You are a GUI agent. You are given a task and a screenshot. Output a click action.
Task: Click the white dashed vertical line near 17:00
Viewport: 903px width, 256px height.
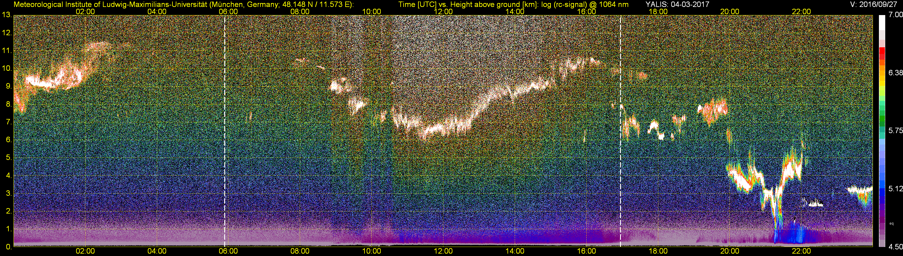[620, 130]
